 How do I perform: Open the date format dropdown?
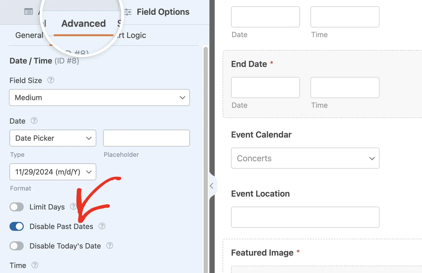point(53,172)
